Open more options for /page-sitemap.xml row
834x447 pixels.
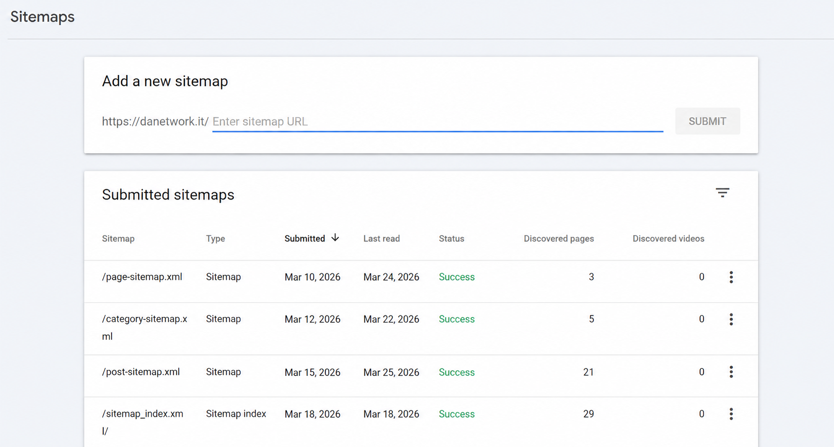(731, 277)
